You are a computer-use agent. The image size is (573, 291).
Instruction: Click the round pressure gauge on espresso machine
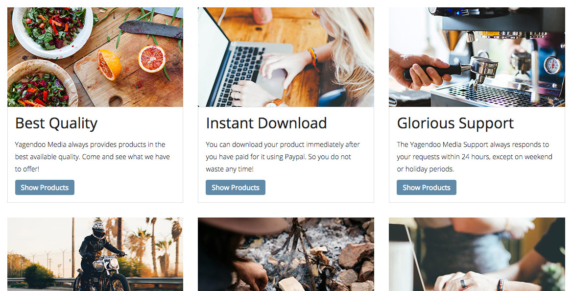552,65
